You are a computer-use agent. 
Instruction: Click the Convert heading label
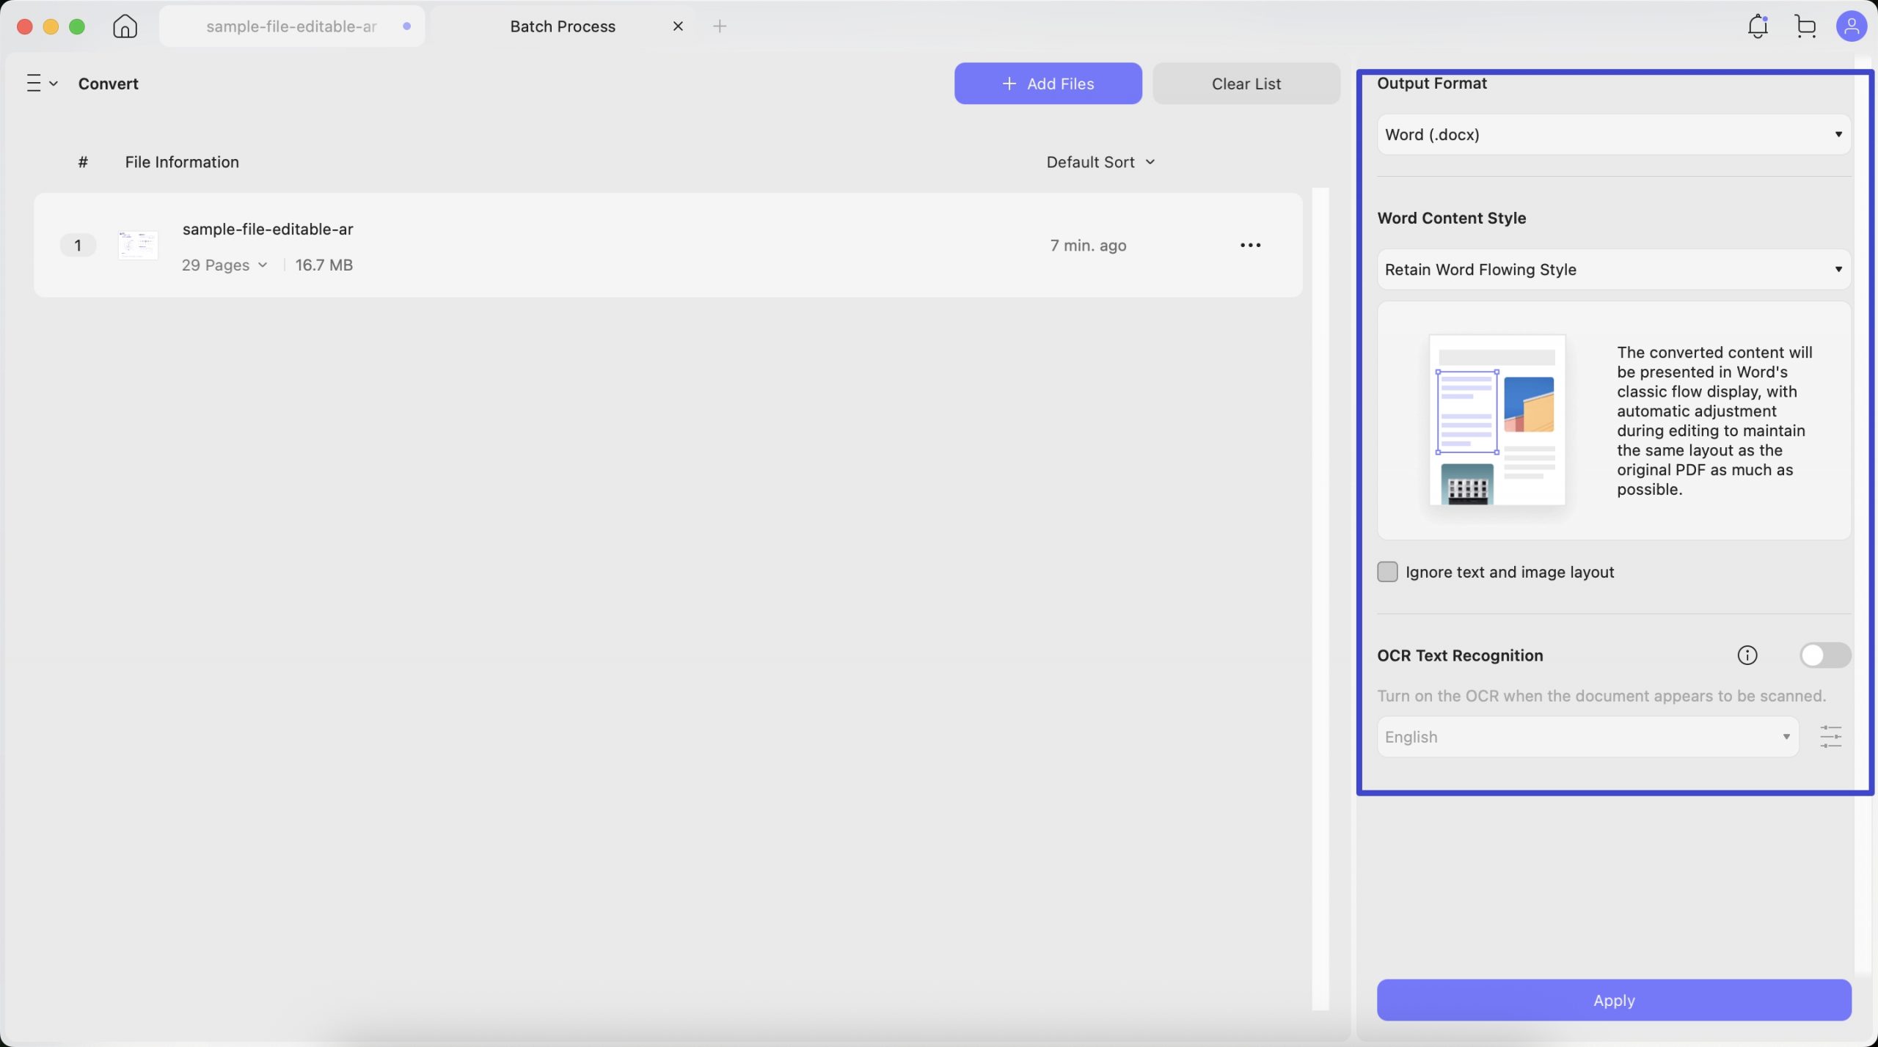tap(109, 84)
